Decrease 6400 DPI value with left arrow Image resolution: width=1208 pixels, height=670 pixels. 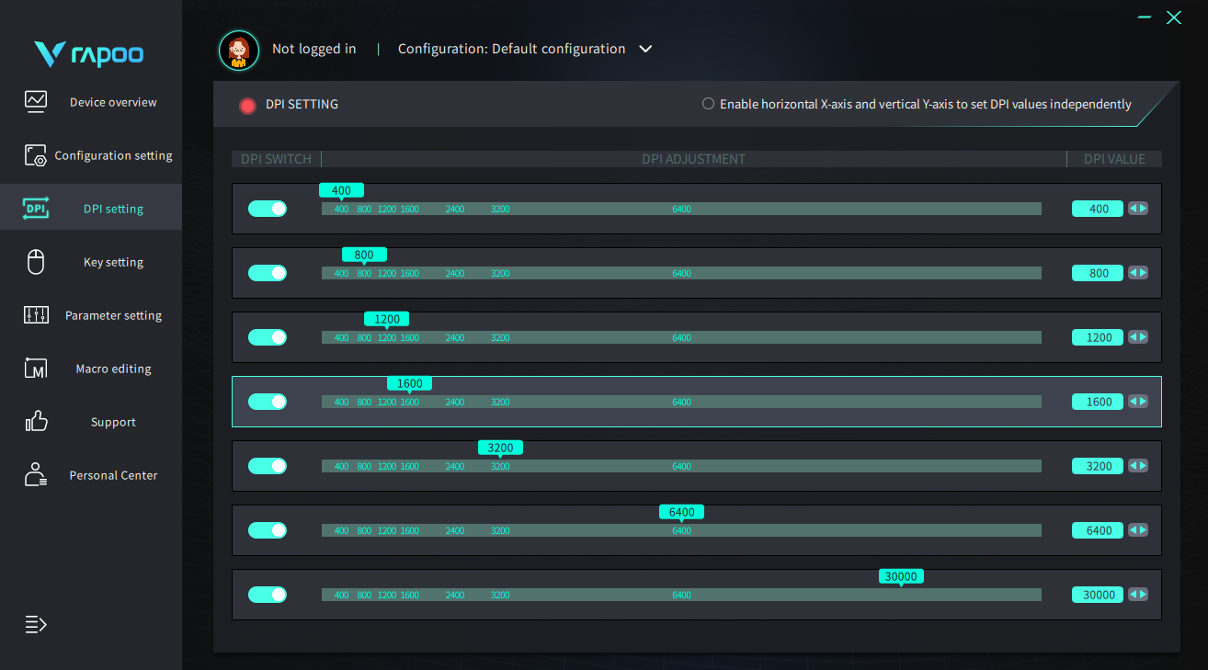point(1134,530)
